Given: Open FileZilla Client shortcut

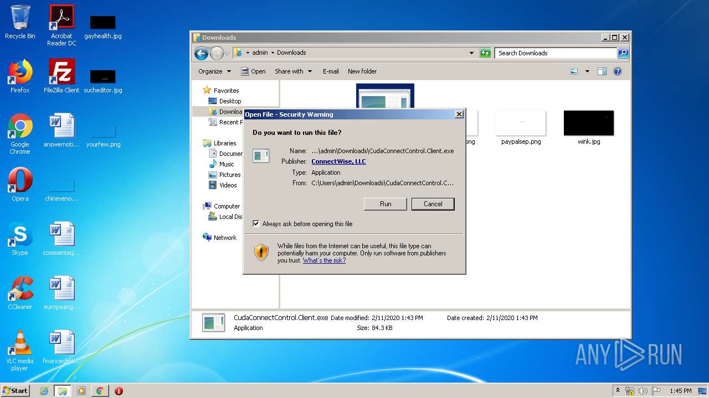Looking at the screenshot, I should click(61, 76).
